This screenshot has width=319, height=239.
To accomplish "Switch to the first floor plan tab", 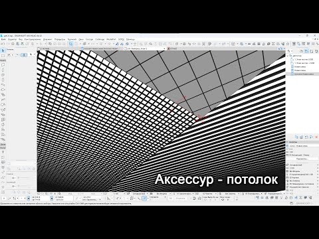I will point(58,48).
